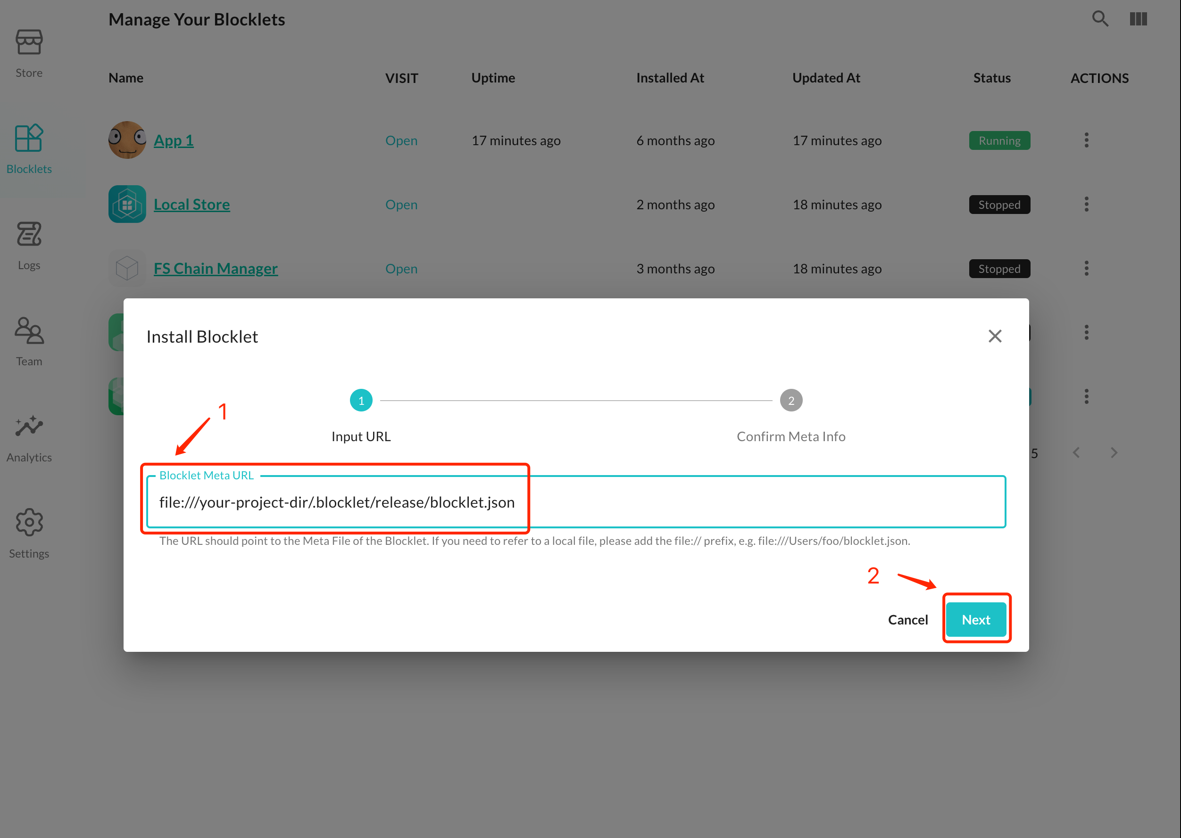Viewport: 1181px width, 838px height.
Task: Select step 1 Input URL
Action: point(361,401)
